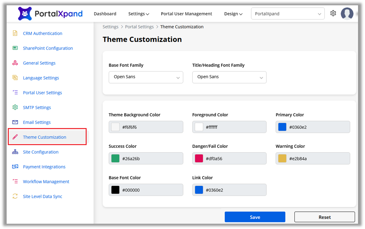Screen dimensions: 365x229
Task: Click the Email Settings envelope icon
Action: [15, 122]
